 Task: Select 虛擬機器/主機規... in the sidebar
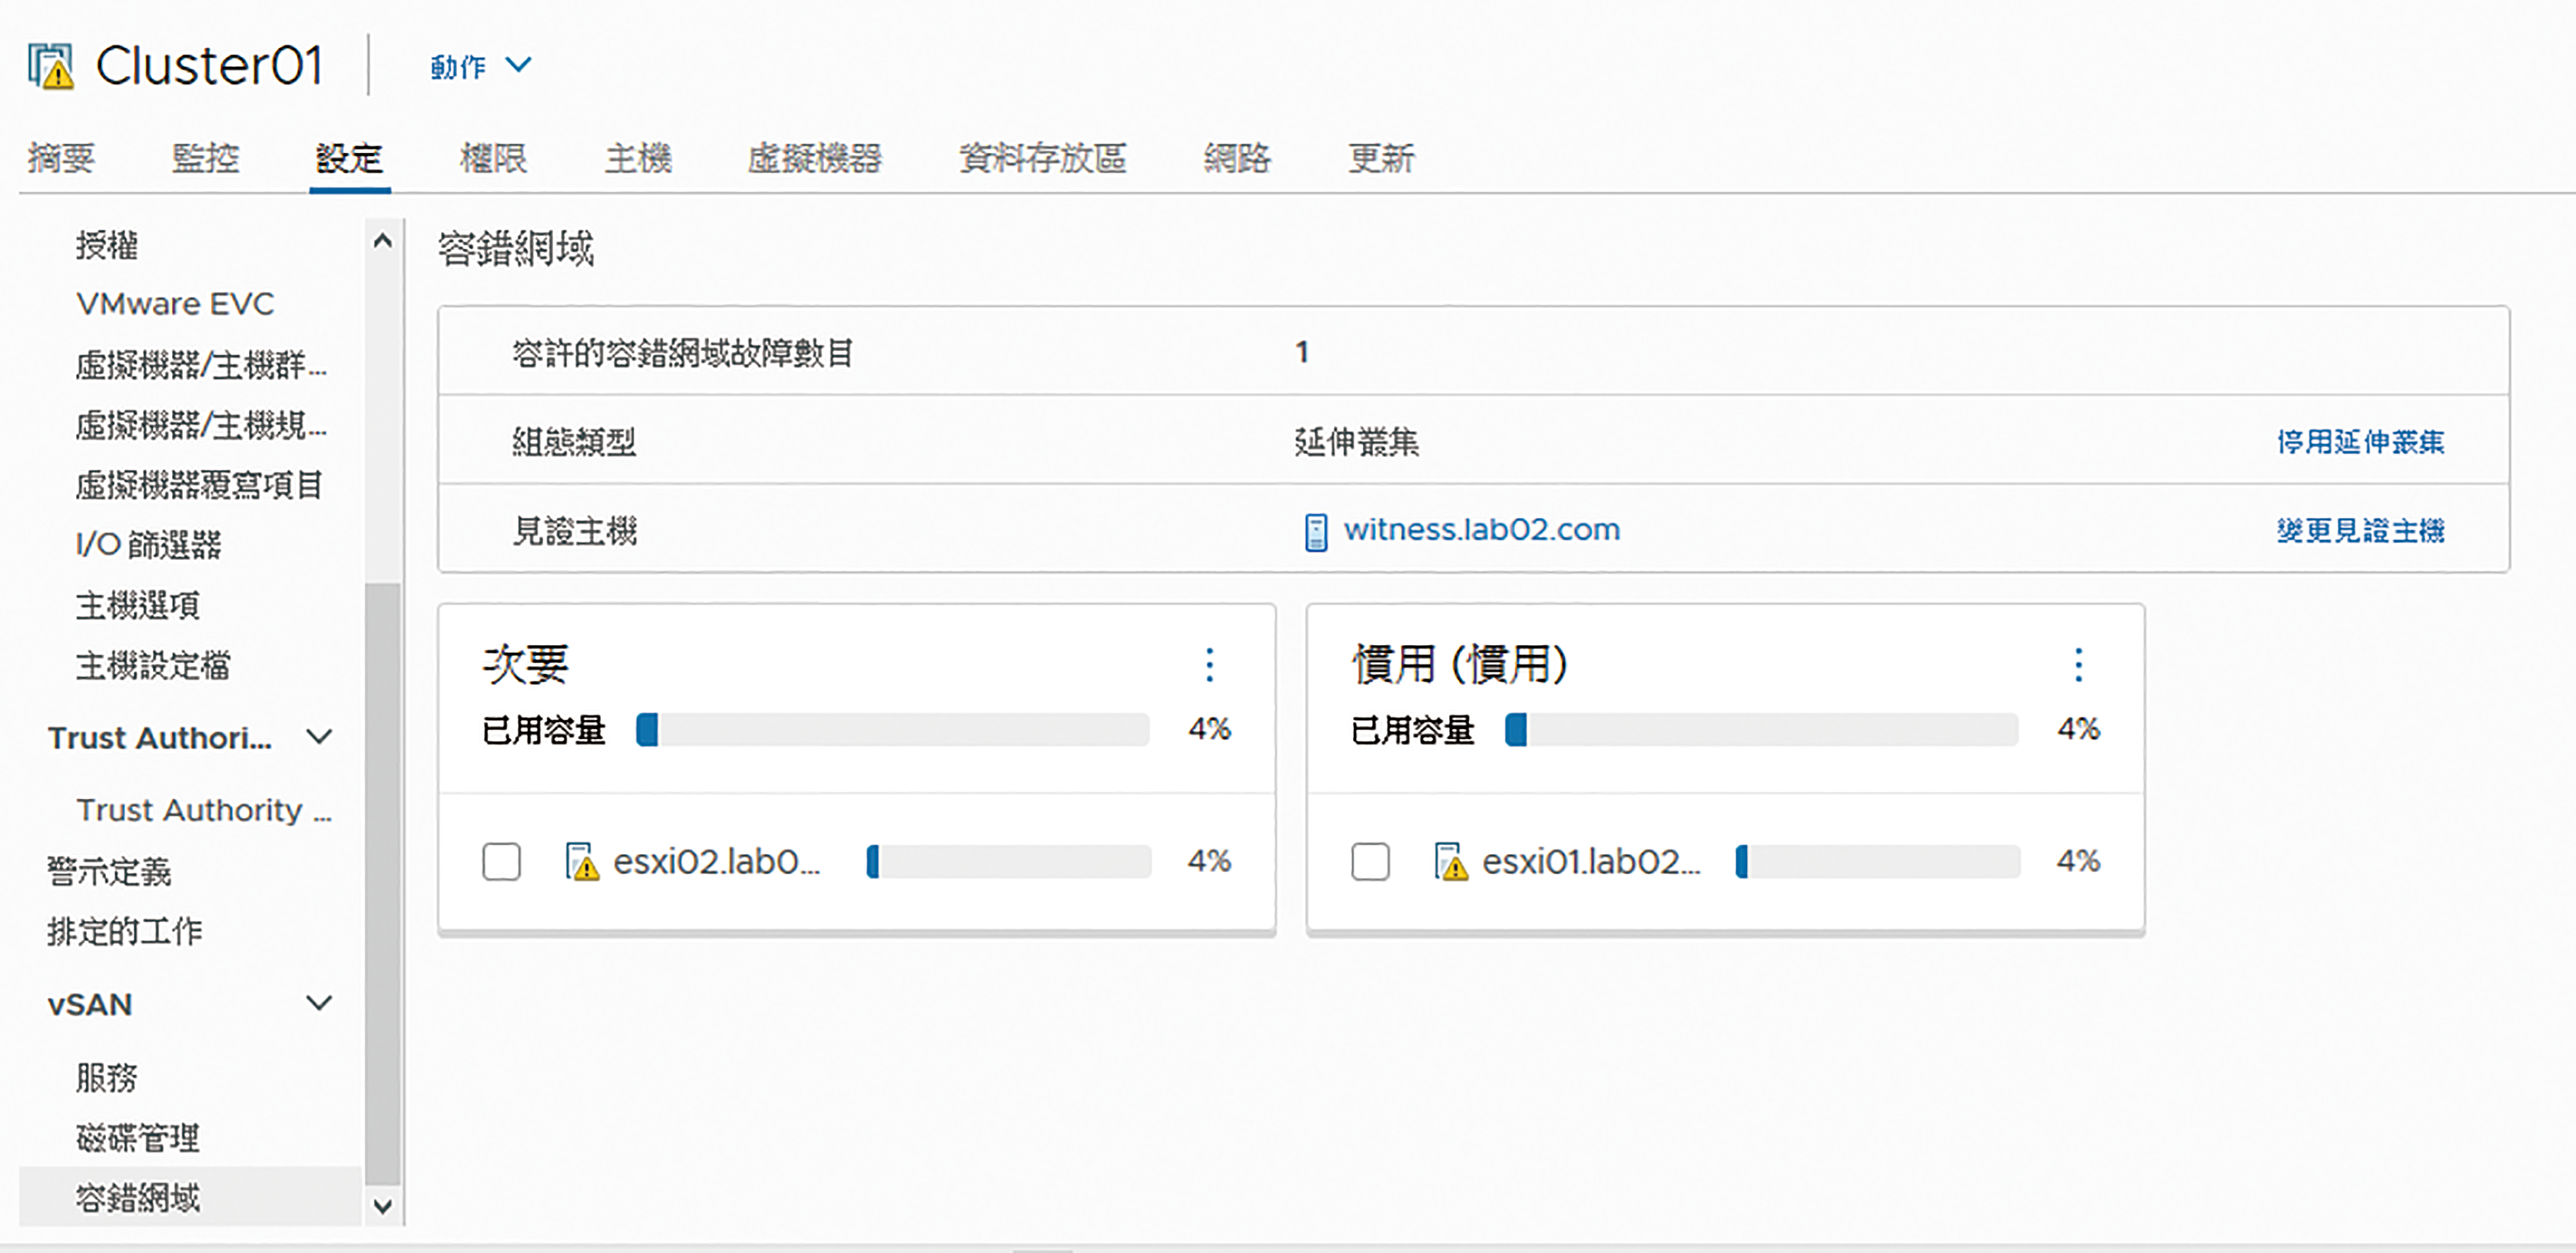coord(201,425)
